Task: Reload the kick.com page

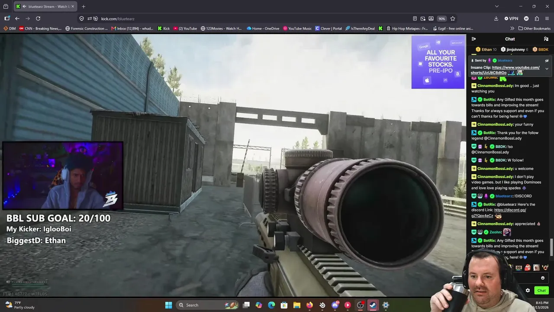Action: [38, 19]
